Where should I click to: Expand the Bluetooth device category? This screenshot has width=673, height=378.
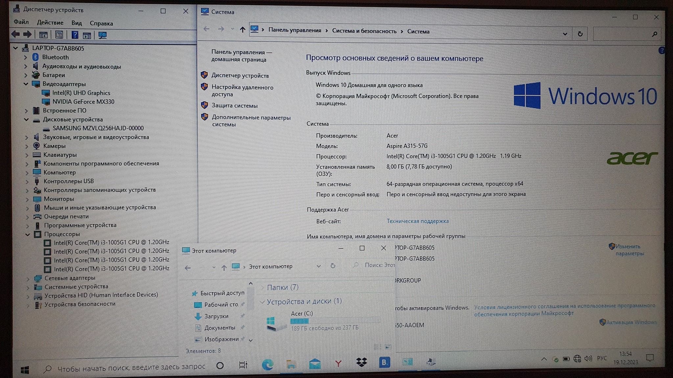click(x=26, y=57)
